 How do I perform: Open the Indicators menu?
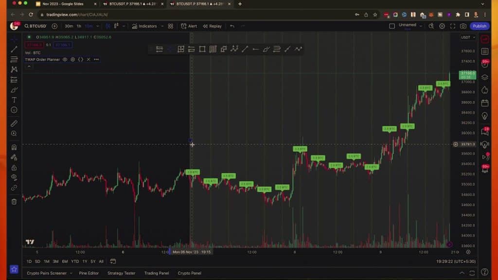point(144,26)
